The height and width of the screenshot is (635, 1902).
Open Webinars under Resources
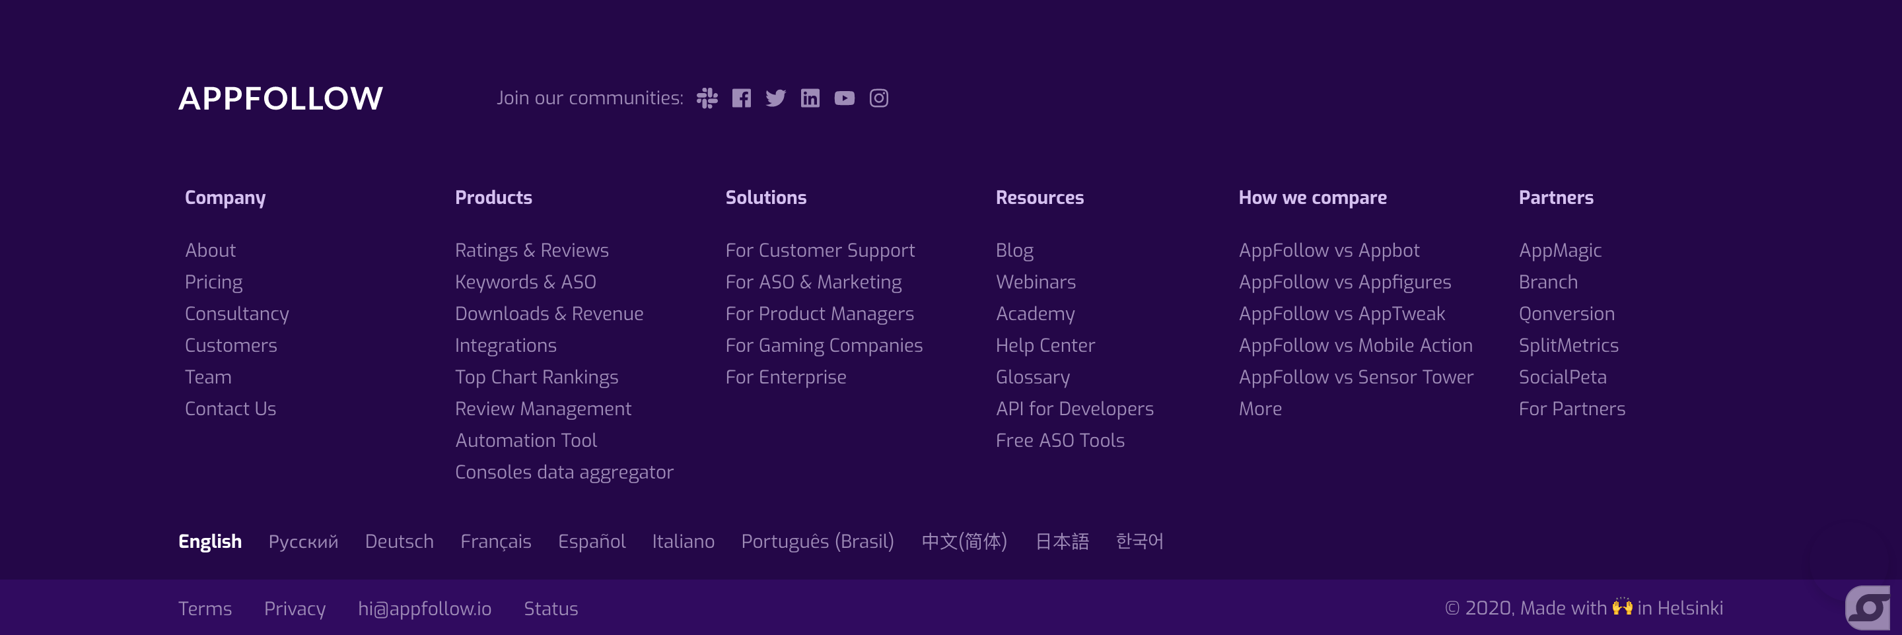(1036, 282)
